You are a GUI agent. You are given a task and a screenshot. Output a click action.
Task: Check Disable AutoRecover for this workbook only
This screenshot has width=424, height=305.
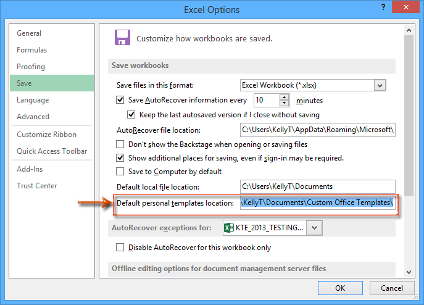121,248
